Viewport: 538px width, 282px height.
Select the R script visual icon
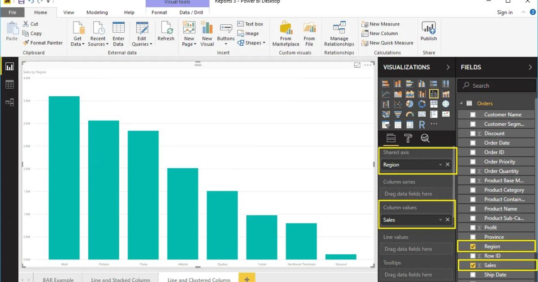click(422, 125)
